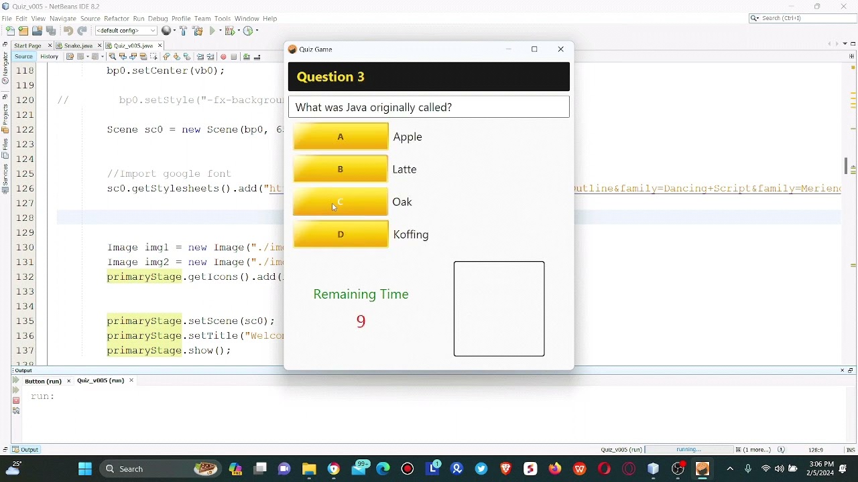Screen dimensions: 858x482
Task: Click notifications icon in NetBeans status bar
Action: coord(781,450)
